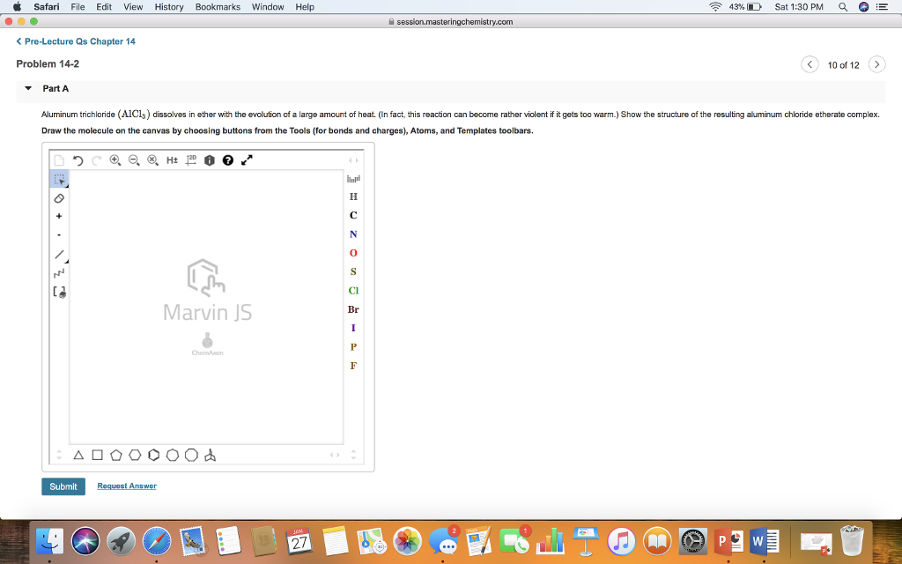Open the Request Answer link

pyautogui.click(x=126, y=486)
